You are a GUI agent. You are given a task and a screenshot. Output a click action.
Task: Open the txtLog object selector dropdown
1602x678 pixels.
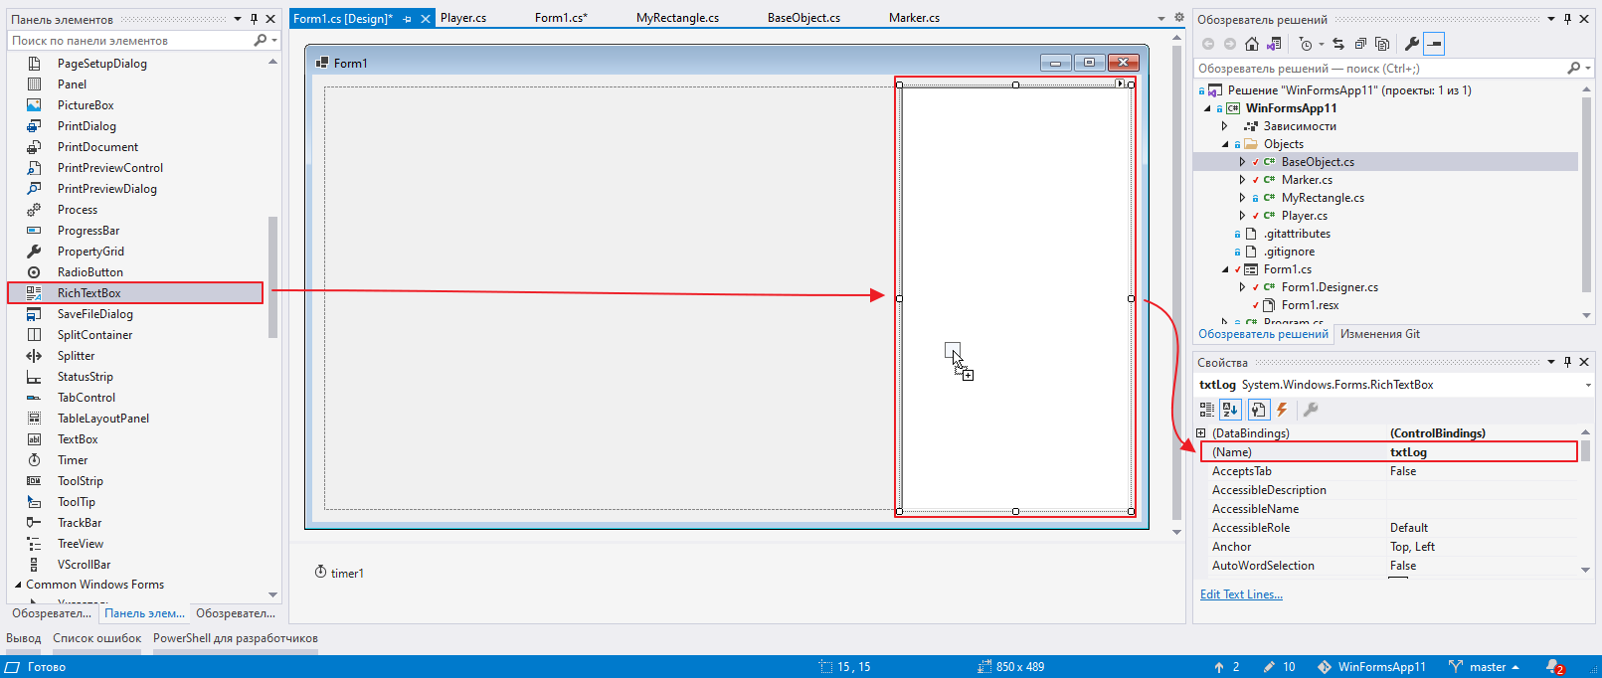click(x=1587, y=385)
